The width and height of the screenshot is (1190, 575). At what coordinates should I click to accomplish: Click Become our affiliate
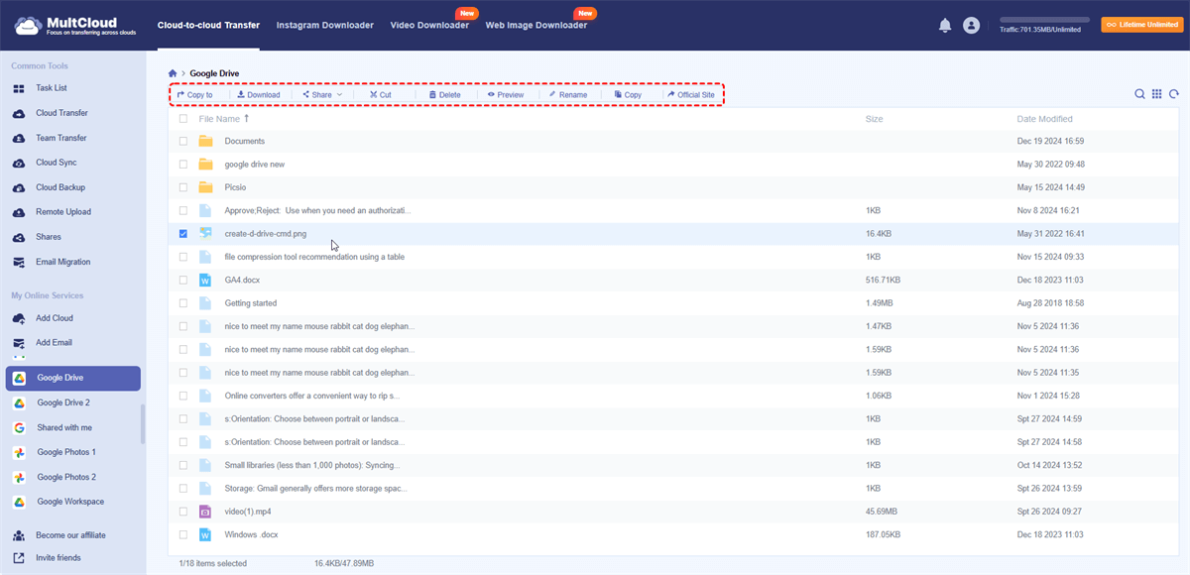70,535
